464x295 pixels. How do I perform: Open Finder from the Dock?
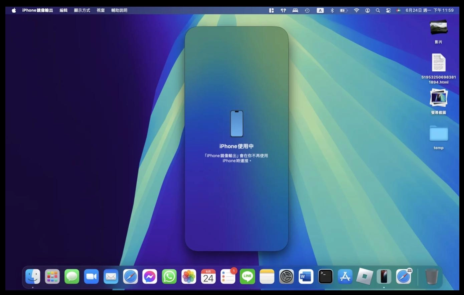(33, 276)
